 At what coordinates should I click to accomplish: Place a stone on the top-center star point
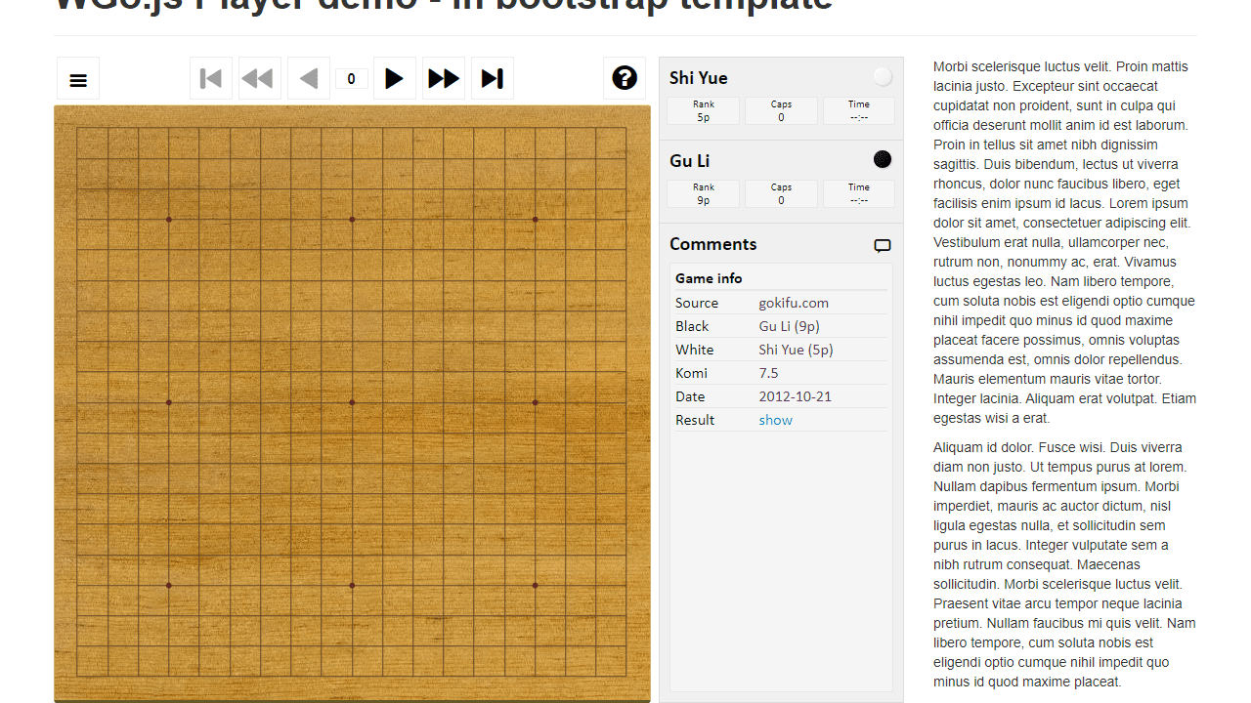click(352, 220)
